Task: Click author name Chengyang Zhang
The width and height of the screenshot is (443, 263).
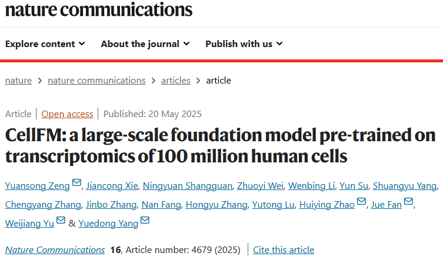Action: point(43,205)
